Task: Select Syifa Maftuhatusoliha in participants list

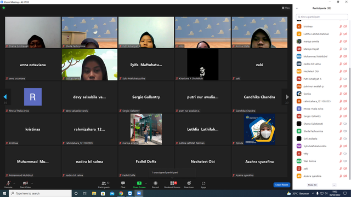Action: (322, 146)
